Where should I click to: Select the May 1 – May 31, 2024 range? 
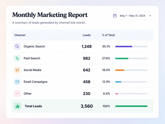(133, 16)
